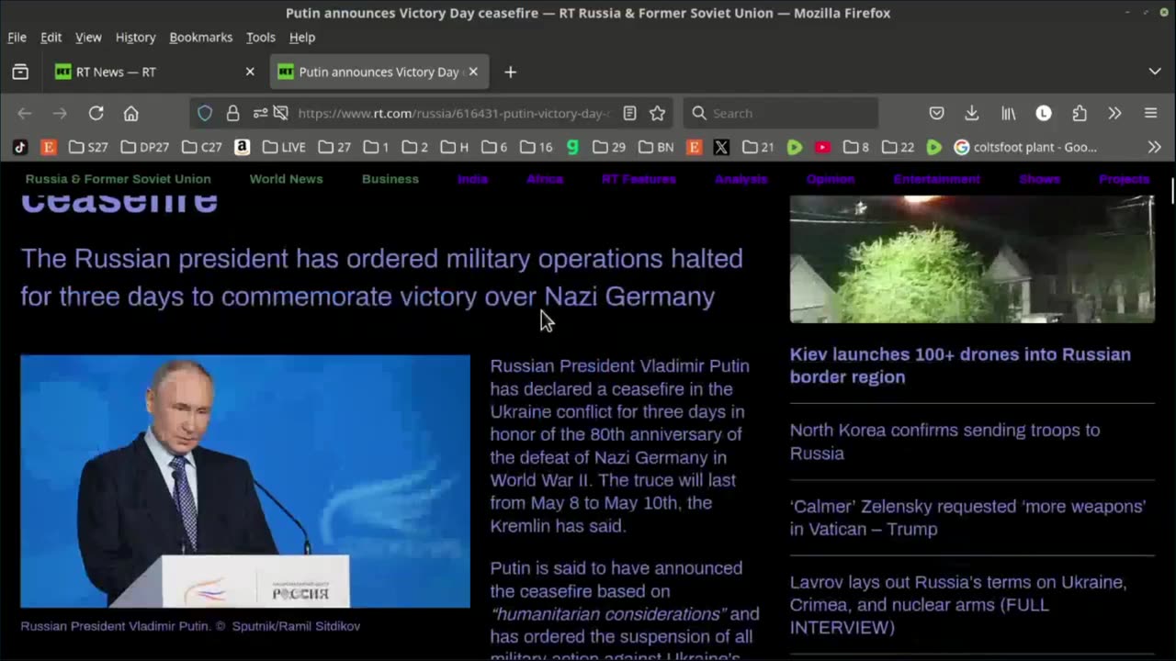The height and width of the screenshot is (661, 1176).
Task: Open Lavrov lays out Russia's terms article
Action: point(958,605)
